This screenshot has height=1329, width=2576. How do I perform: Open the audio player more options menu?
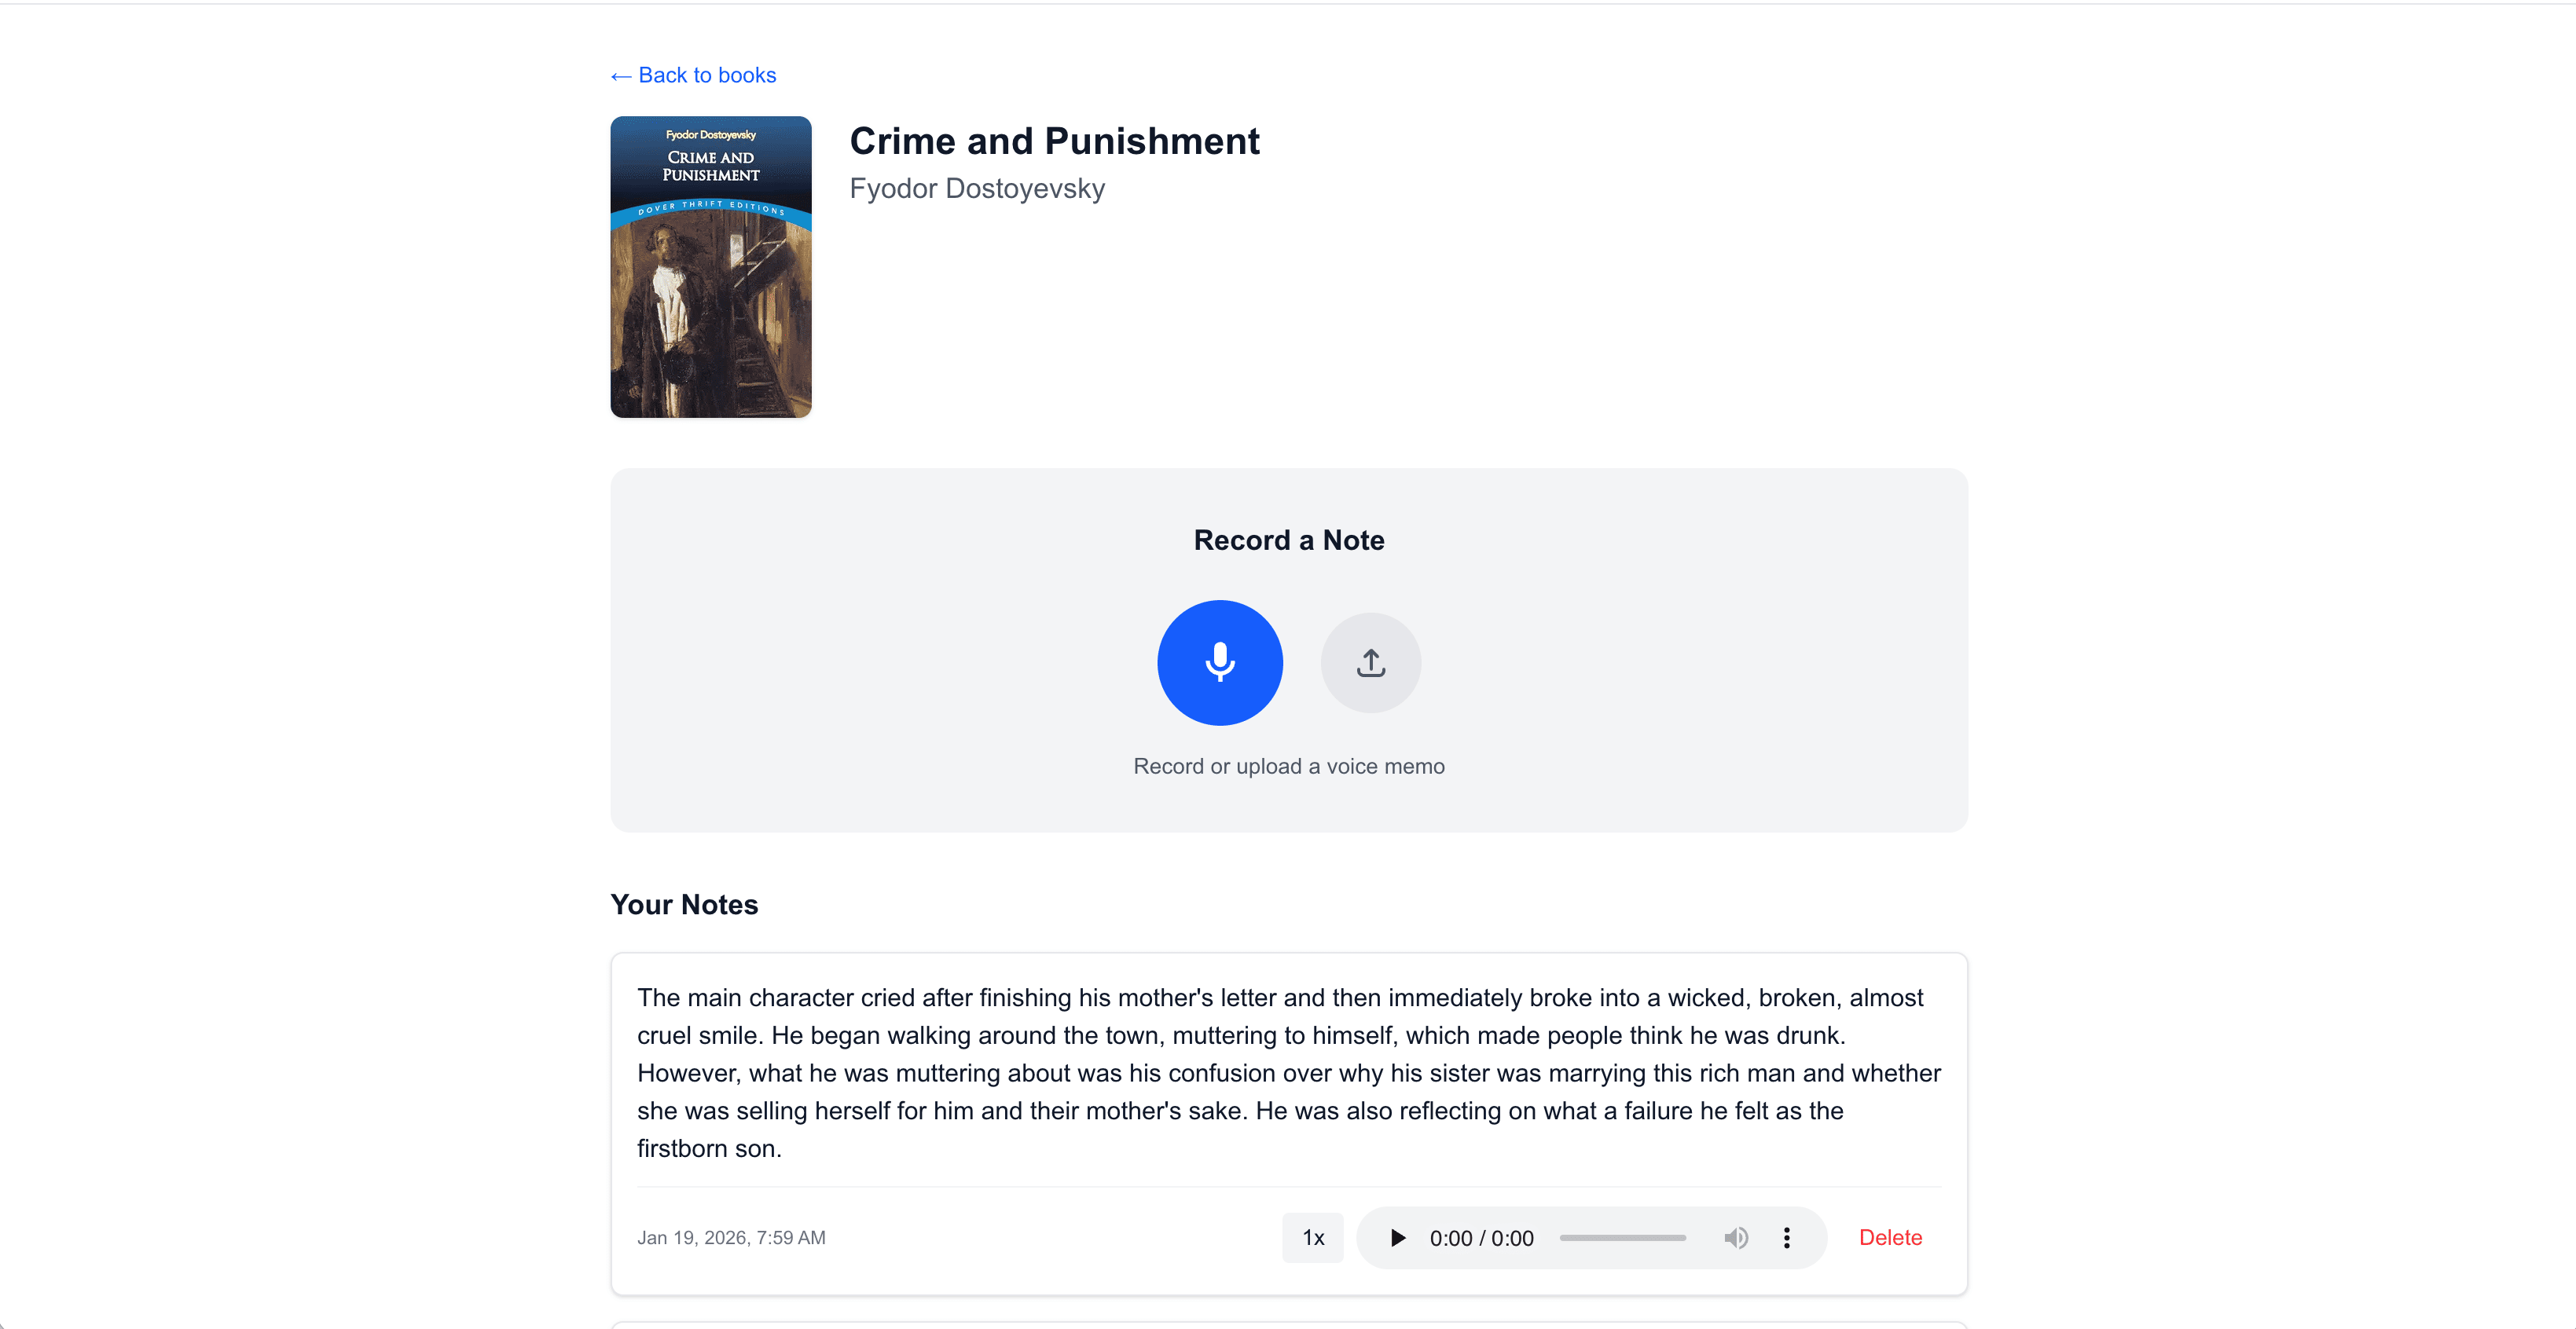click(x=1786, y=1238)
